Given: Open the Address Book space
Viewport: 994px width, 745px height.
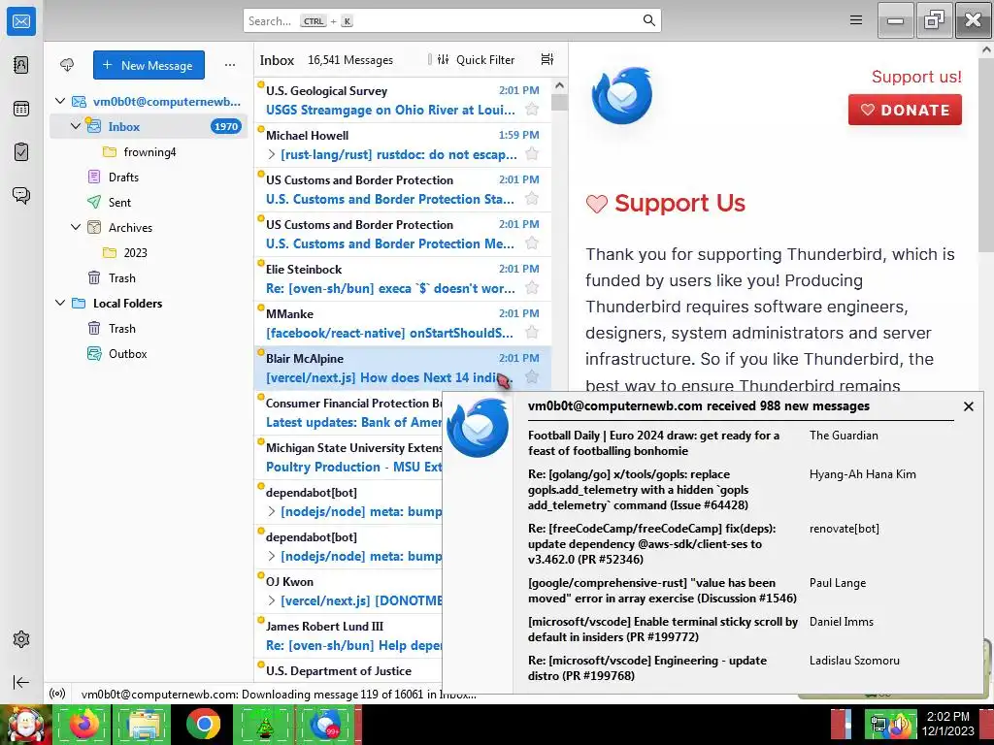Looking at the screenshot, I should (21, 65).
